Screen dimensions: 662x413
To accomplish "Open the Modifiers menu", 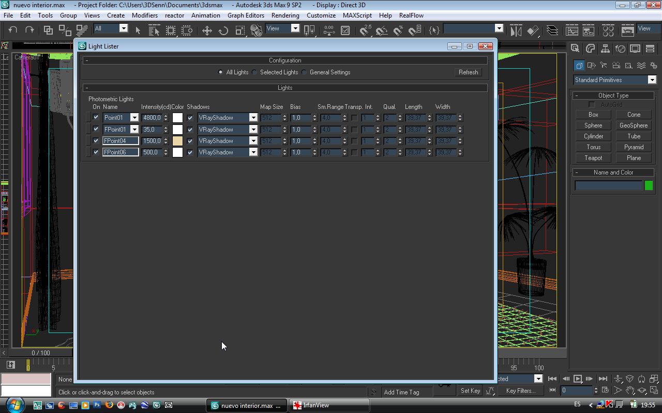I will pos(145,15).
